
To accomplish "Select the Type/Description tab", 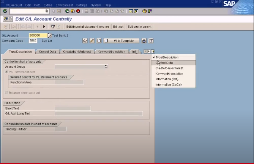I will pos(20,52).
